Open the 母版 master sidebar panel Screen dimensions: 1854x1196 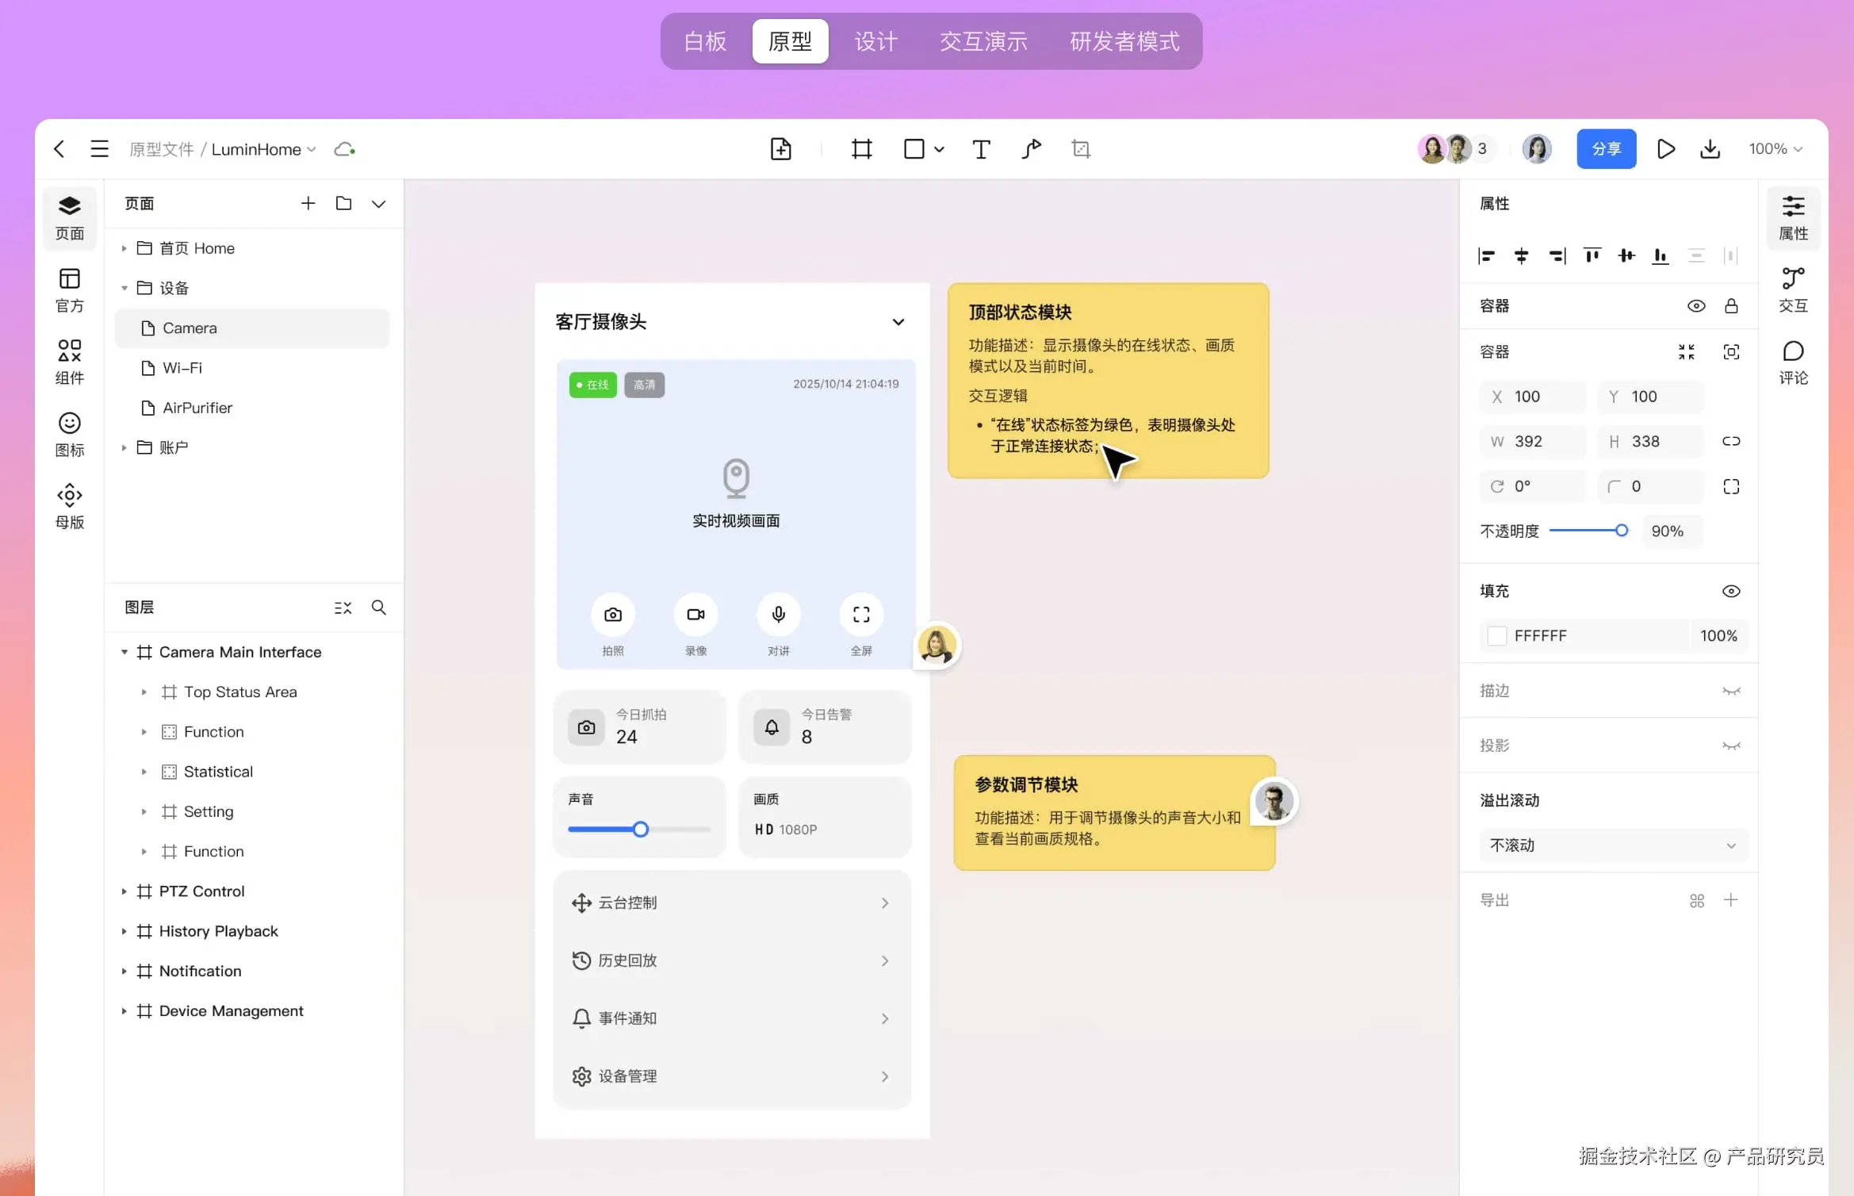[70, 506]
